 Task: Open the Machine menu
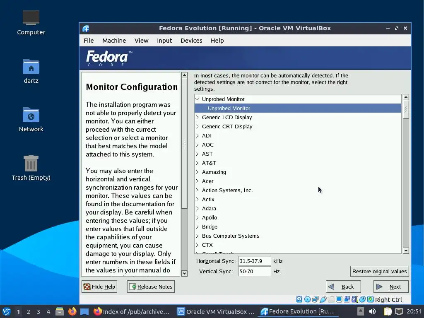point(114,41)
